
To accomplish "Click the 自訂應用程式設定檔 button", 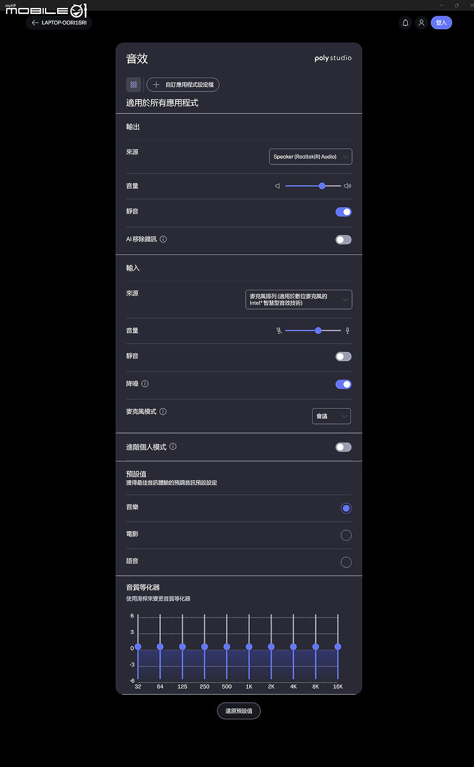I will (x=183, y=85).
